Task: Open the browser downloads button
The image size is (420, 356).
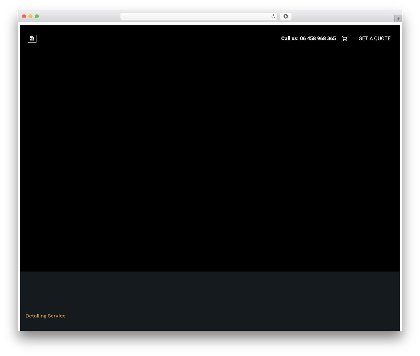Action: tap(285, 16)
